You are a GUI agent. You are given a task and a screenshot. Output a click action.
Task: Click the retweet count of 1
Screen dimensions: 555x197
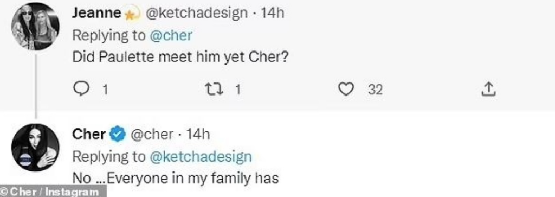(238, 90)
